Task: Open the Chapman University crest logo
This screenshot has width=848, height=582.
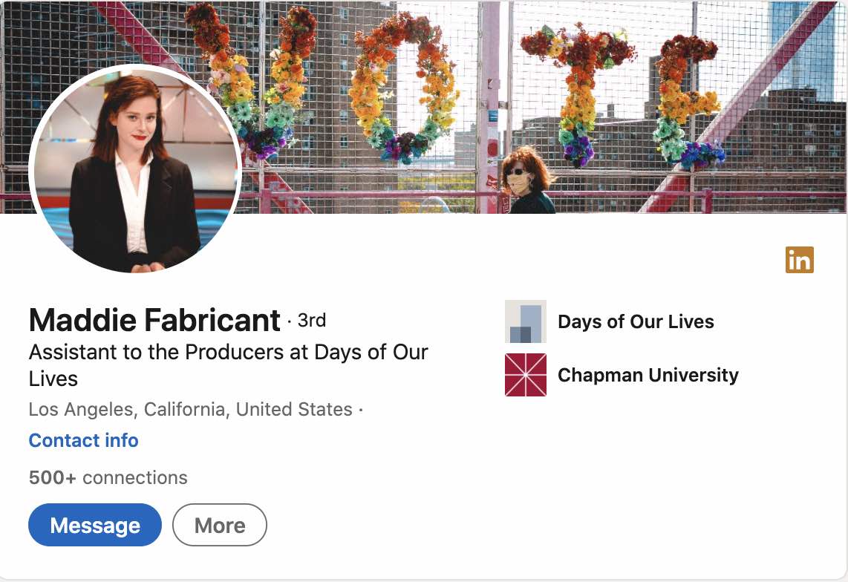Action: 525,375
